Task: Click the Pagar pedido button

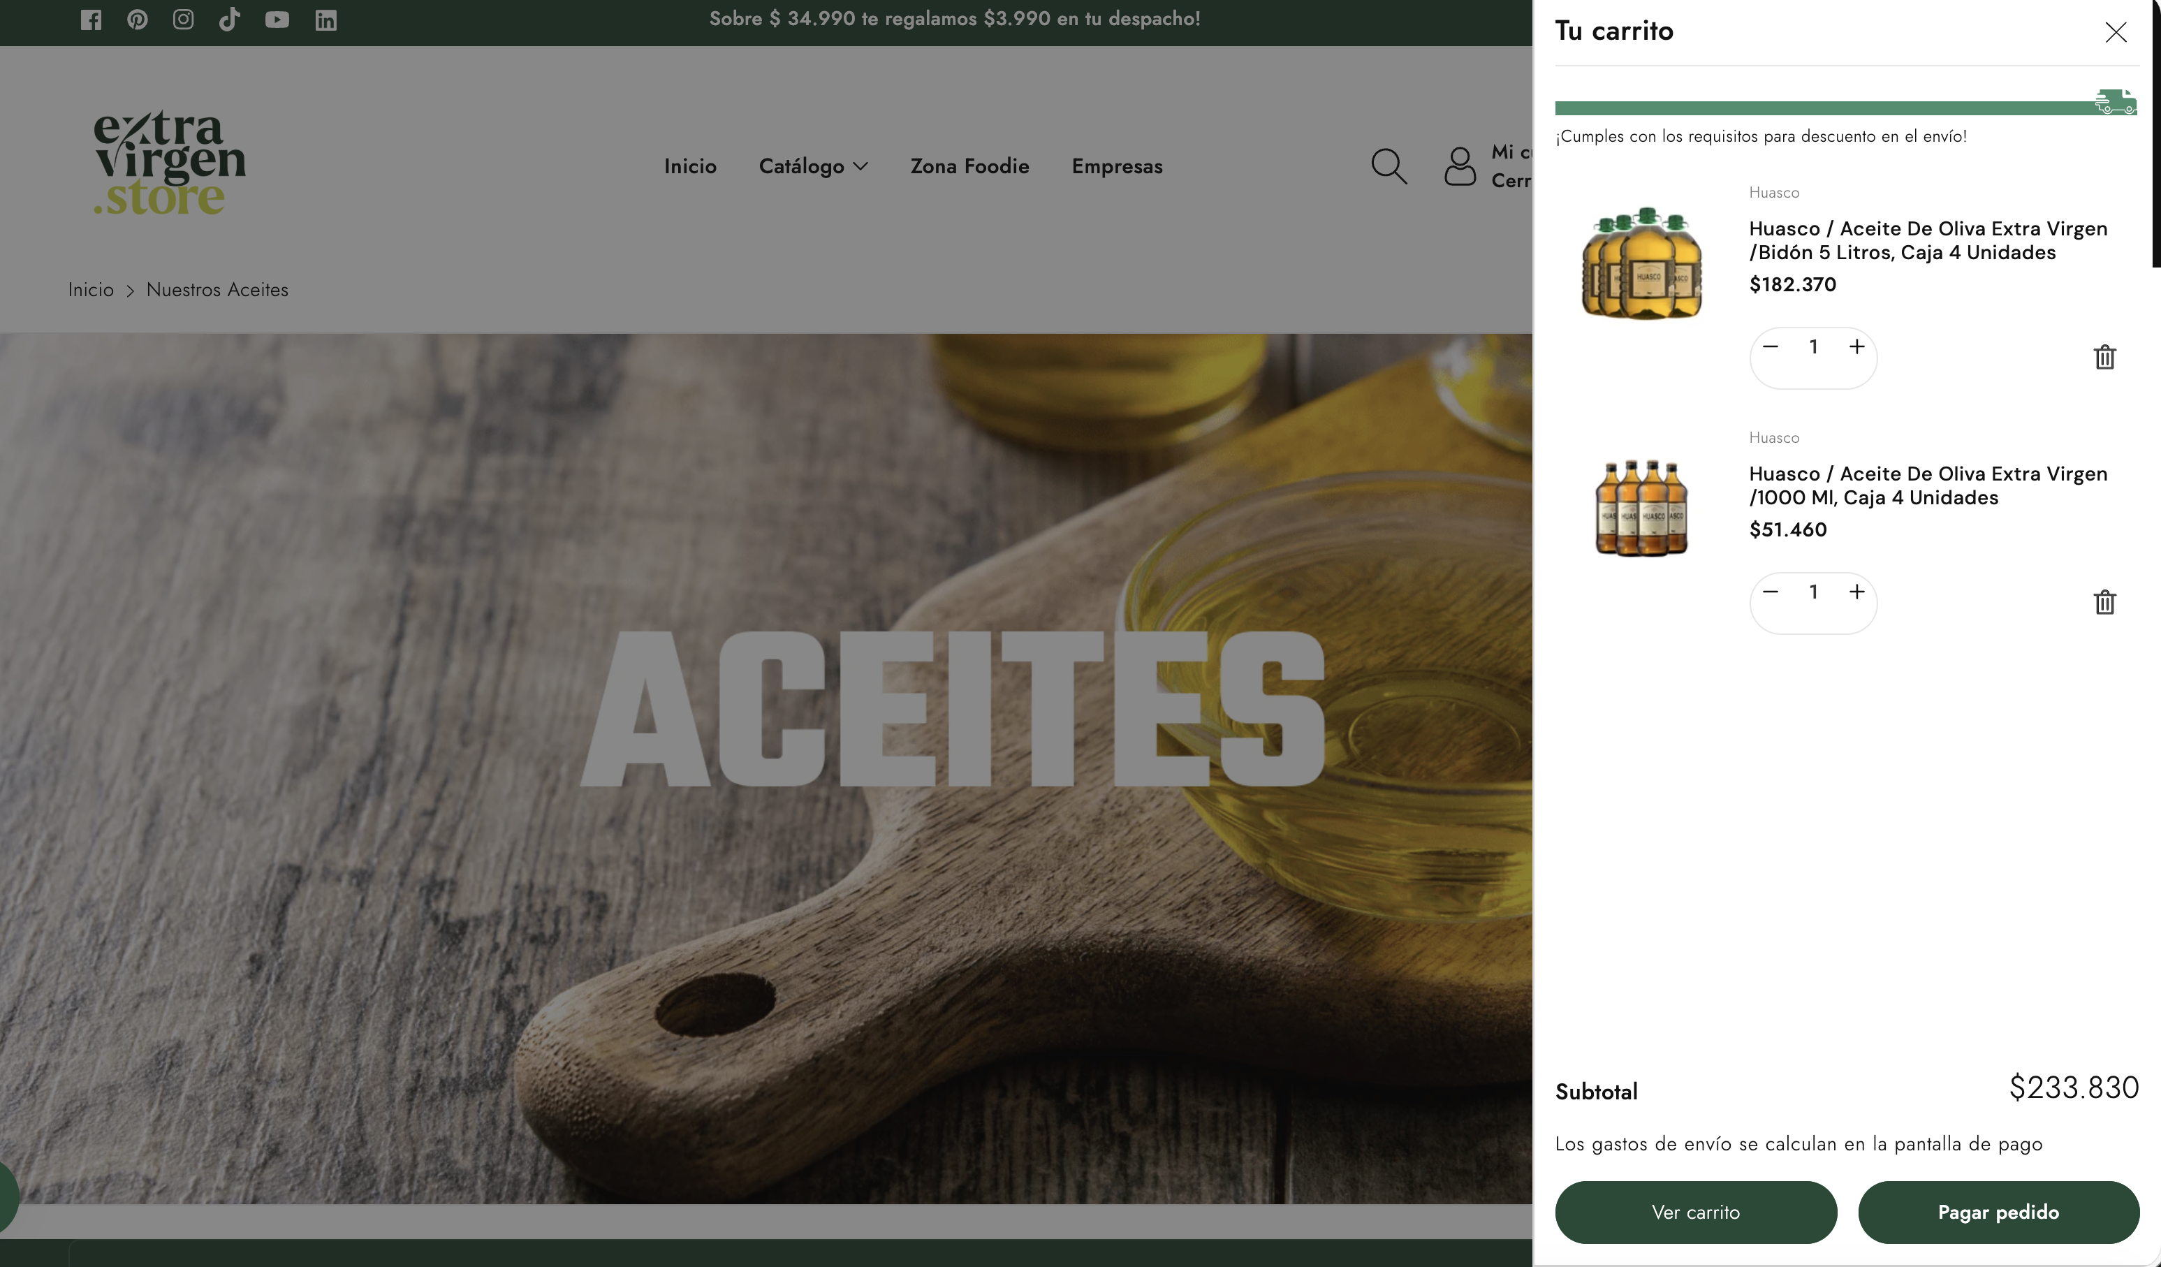Action: pyautogui.click(x=1998, y=1212)
